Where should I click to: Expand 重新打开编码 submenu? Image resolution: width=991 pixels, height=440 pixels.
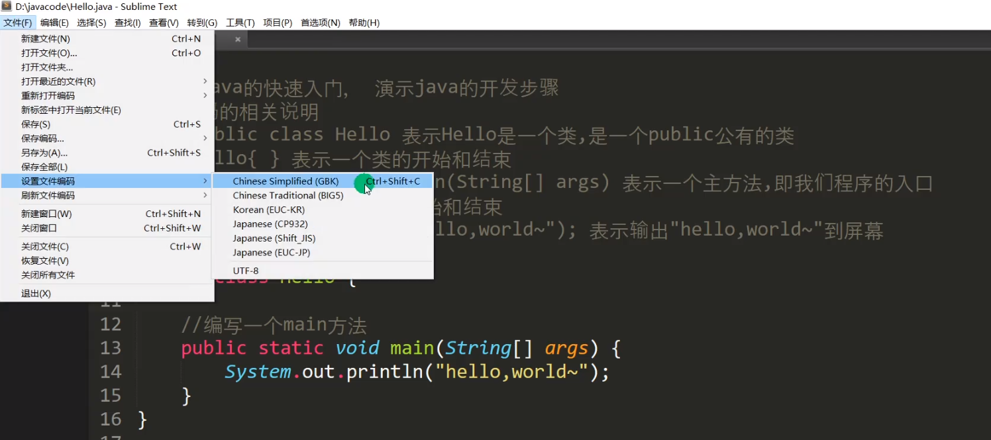[107, 96]
